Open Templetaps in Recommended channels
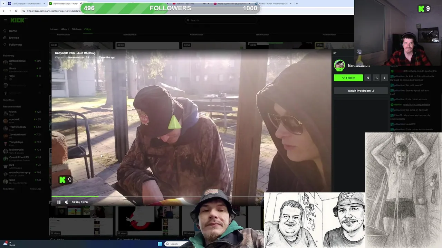442x248 pixels. coord(22,143)
